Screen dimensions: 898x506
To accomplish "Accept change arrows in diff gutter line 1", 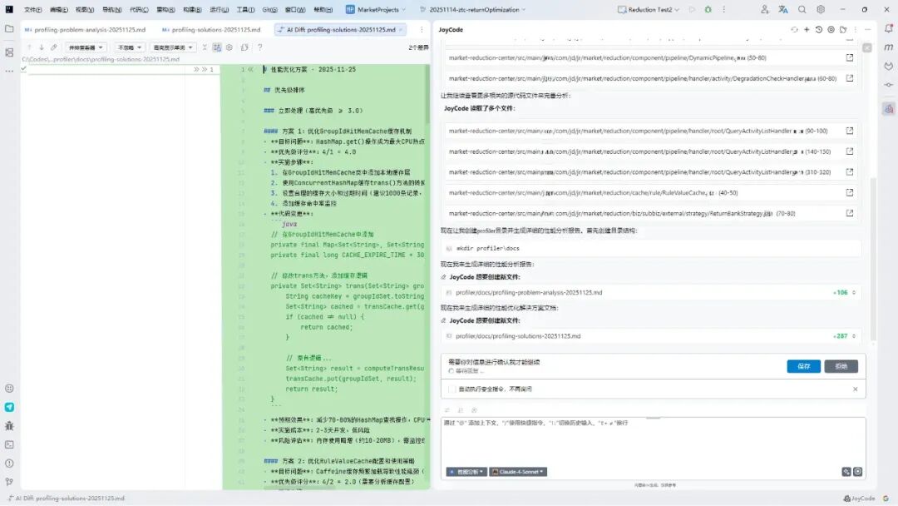I will tap(200, 69).
